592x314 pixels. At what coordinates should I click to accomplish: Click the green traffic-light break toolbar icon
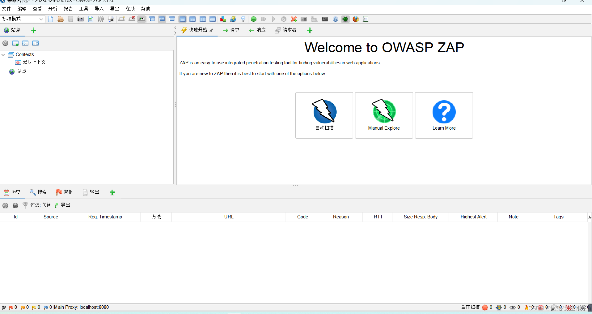[x=254, y=19]
